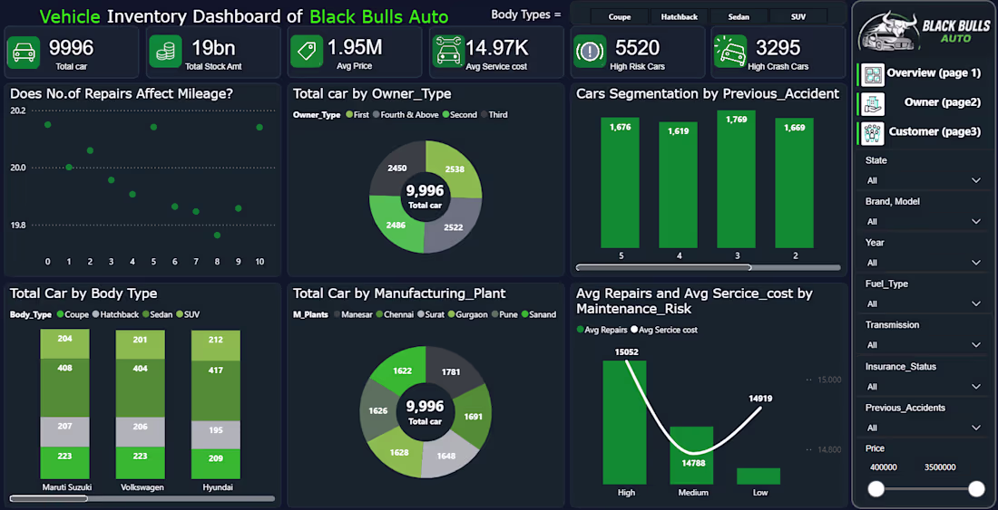Click the Fourth & Above legend entry
The width and height of the screenshot is (998, 510).
click(406, 115)
